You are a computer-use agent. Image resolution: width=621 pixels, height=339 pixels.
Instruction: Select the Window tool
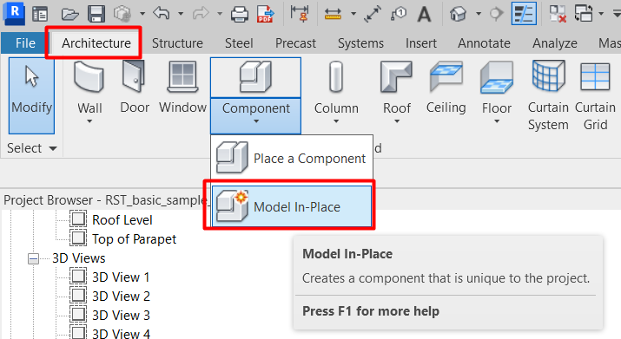click(182, 88)
